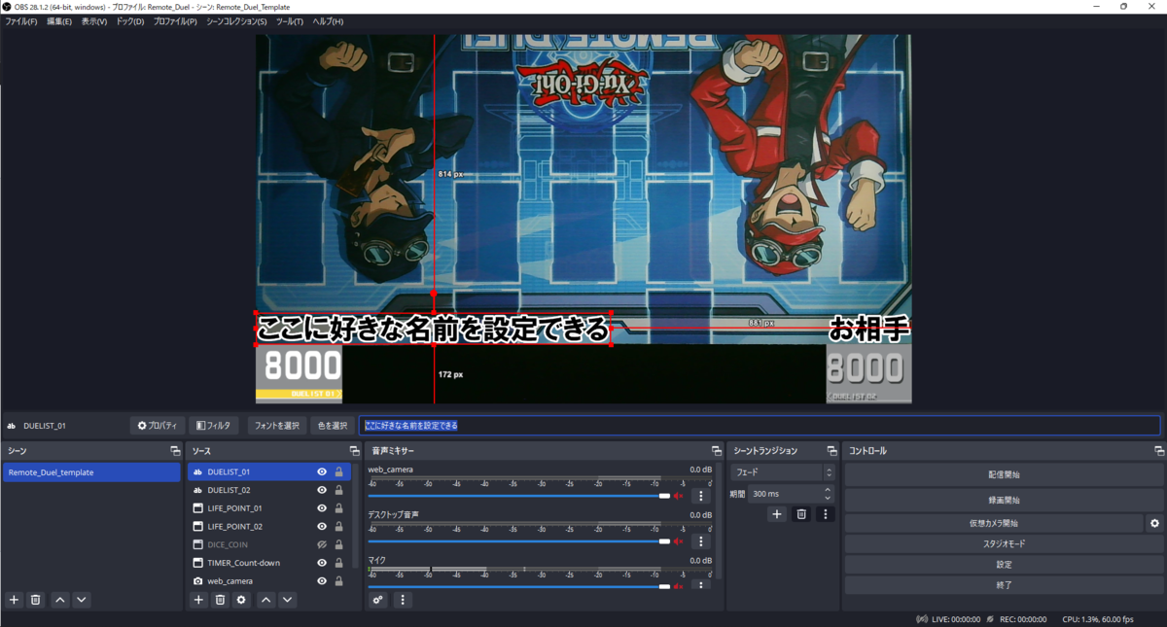
Task: Mute the web_camera audio speaker icon
Action: click(679, 496)
